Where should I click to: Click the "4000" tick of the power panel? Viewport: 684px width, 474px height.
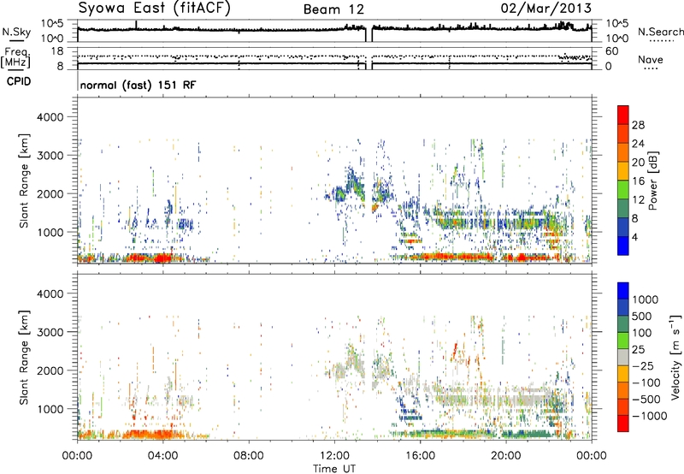tap(50, 117)
